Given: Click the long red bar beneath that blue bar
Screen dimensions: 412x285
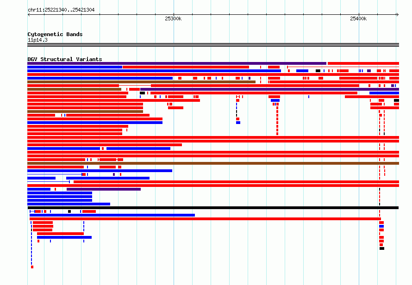Looking at the screenshot, I should point(205,219).
